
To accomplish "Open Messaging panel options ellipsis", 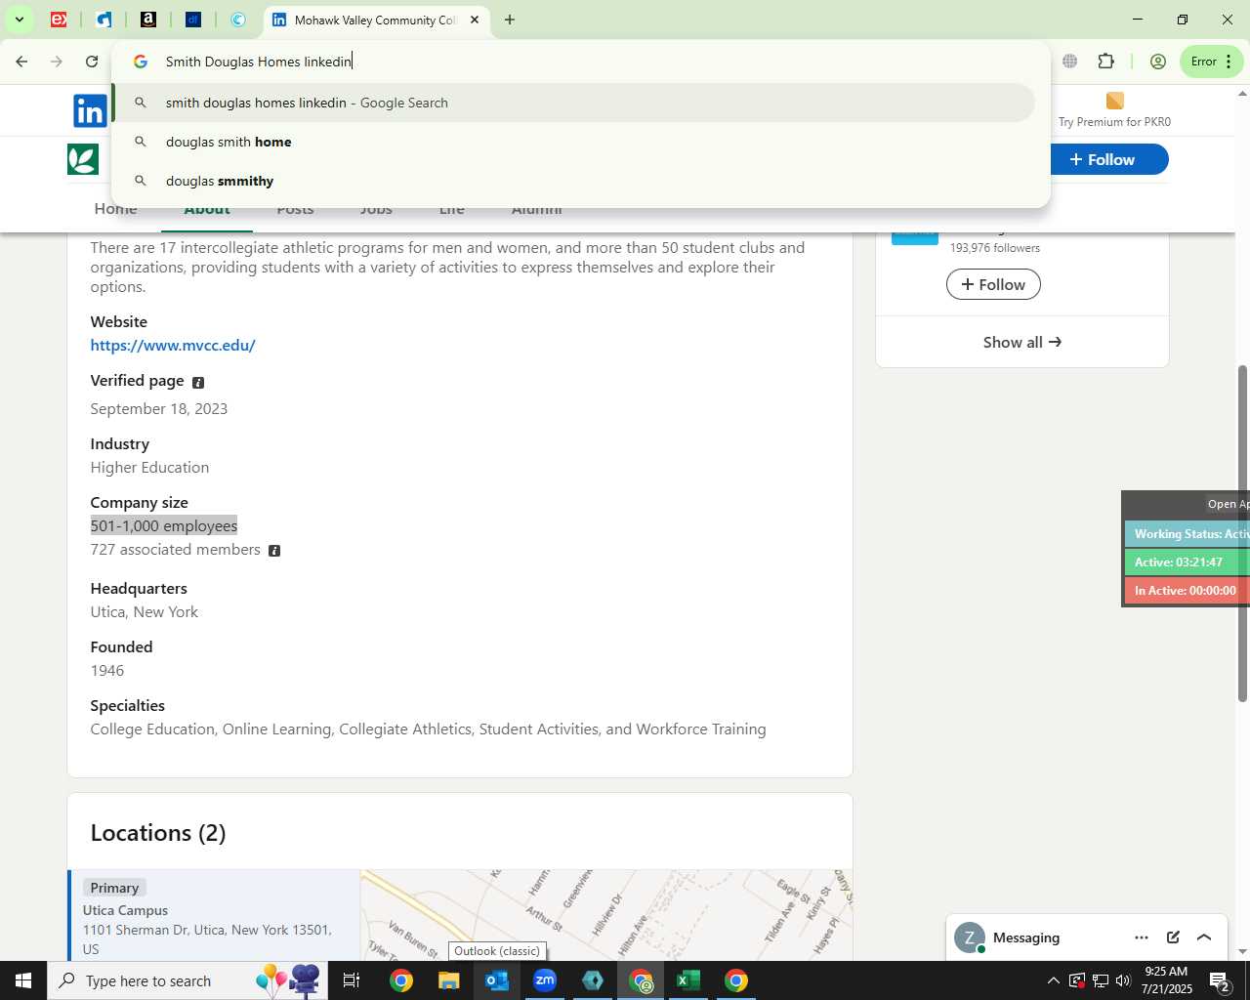I will pos(1142,937).
